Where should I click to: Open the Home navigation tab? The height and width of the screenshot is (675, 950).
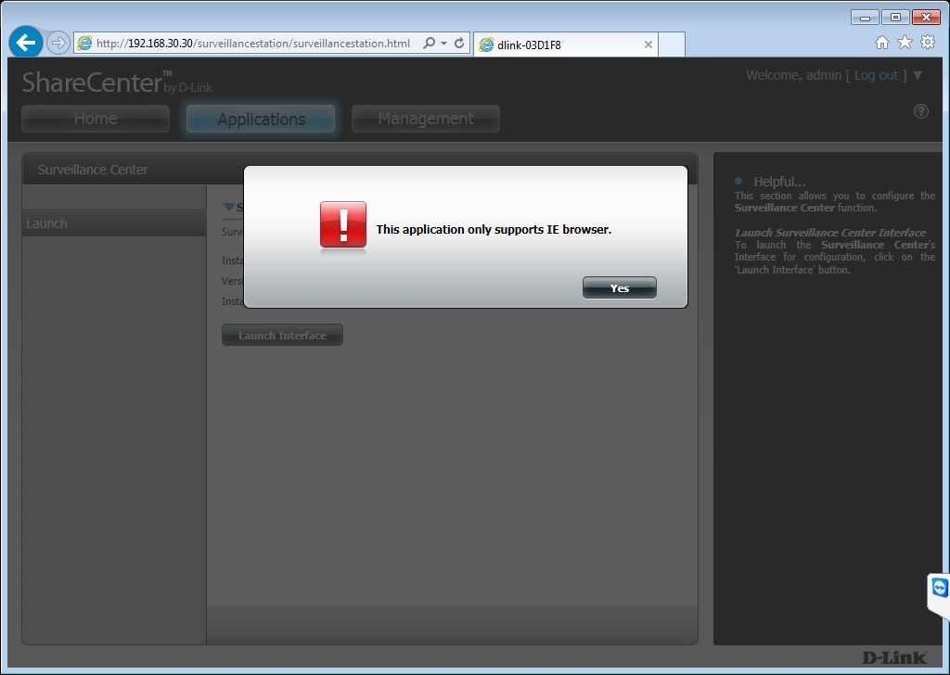pyautogui.click(x=96, y=119)
